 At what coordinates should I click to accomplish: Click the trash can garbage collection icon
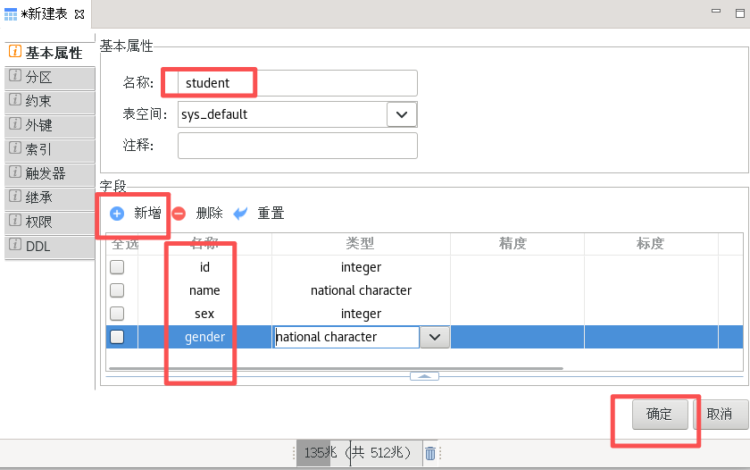click(x=430, y=453)
